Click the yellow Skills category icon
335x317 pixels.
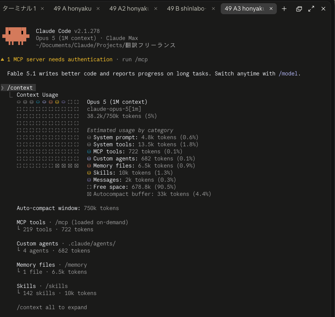[x=89, y=173]
